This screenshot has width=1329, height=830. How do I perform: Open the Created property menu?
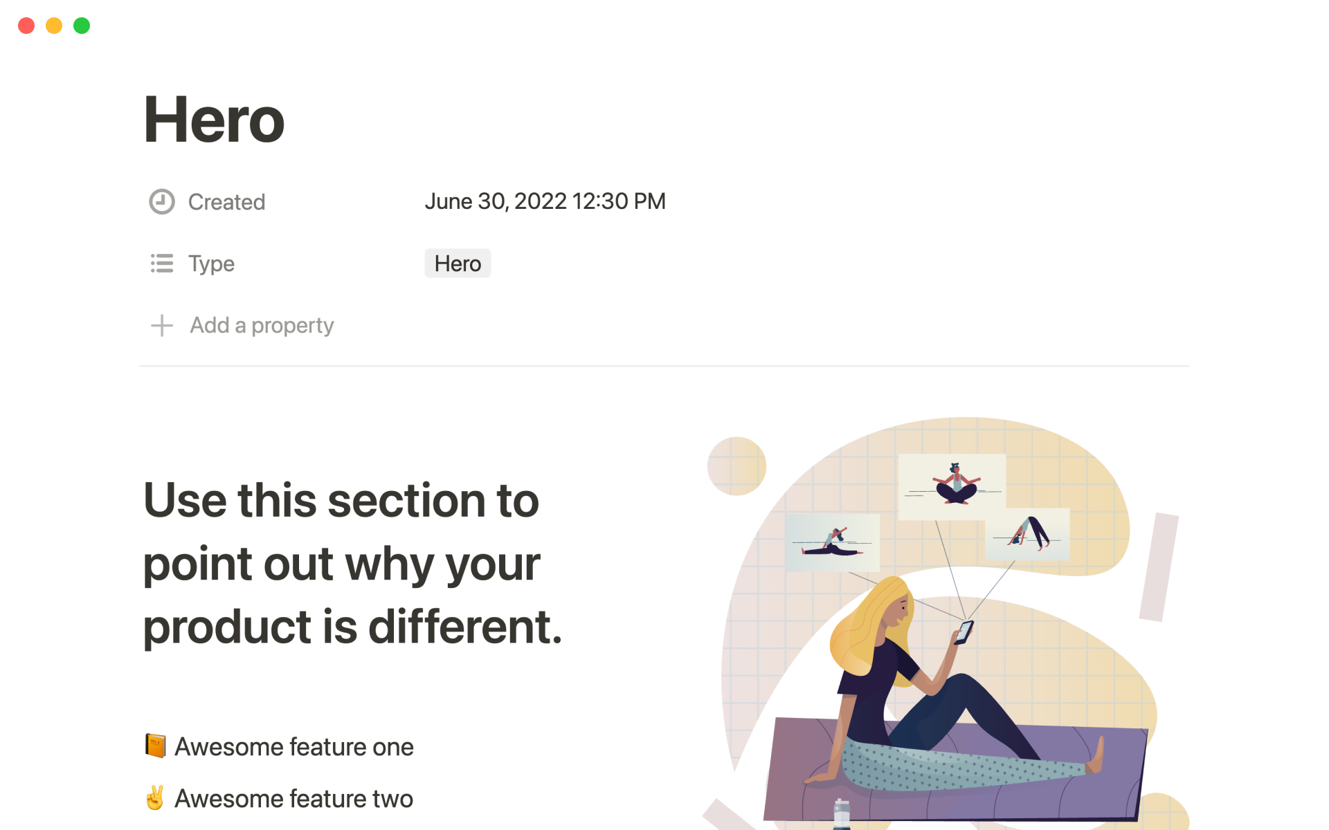(226, 202)
